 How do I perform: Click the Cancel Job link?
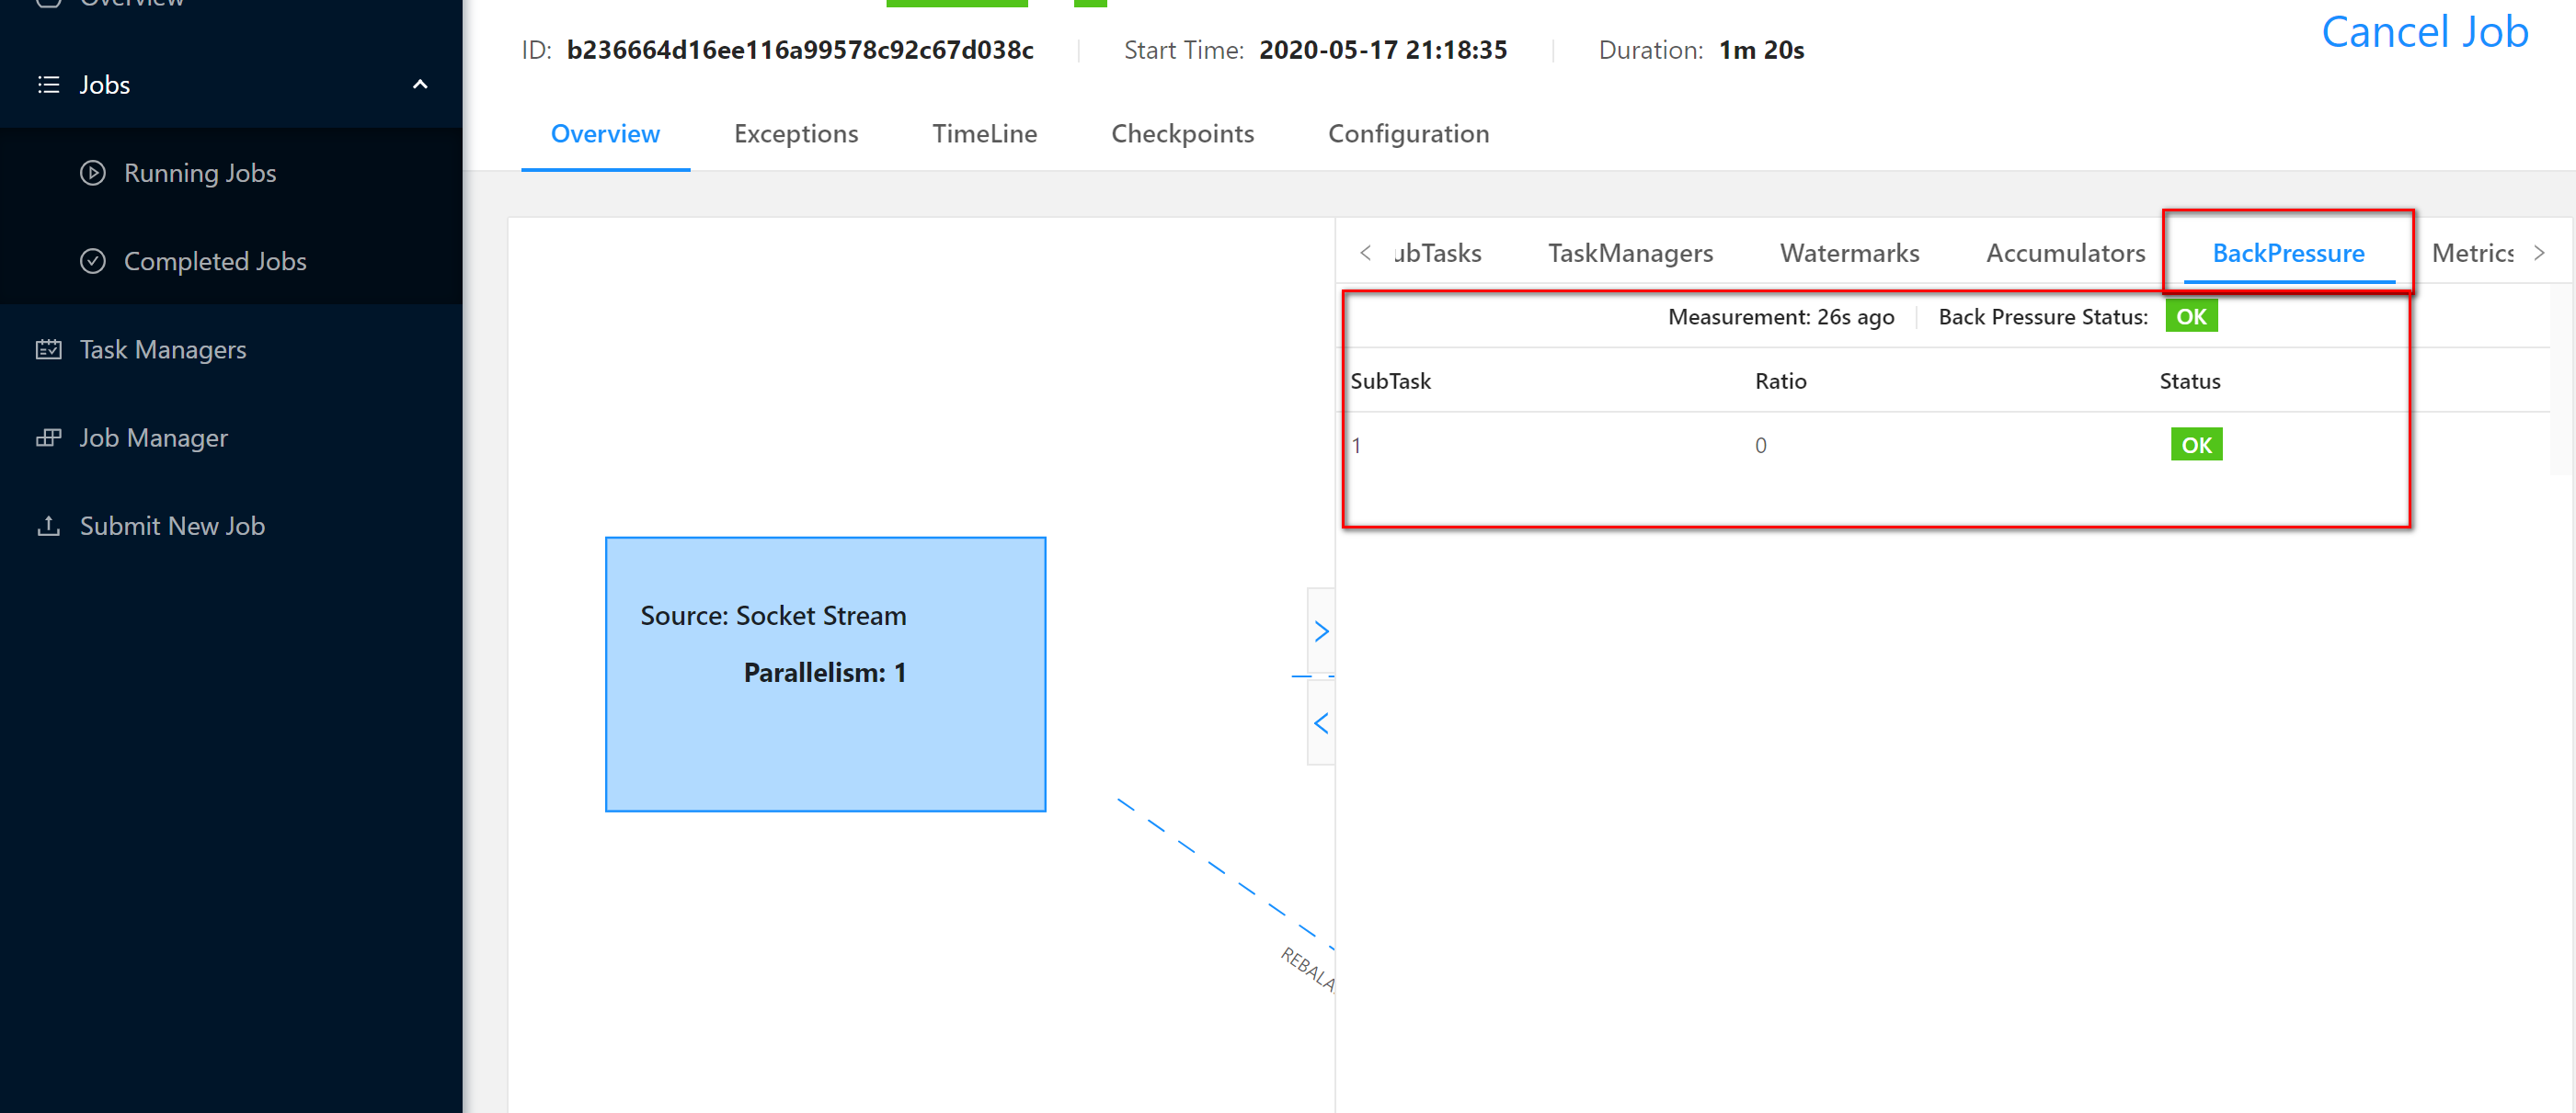(2424, 32)
